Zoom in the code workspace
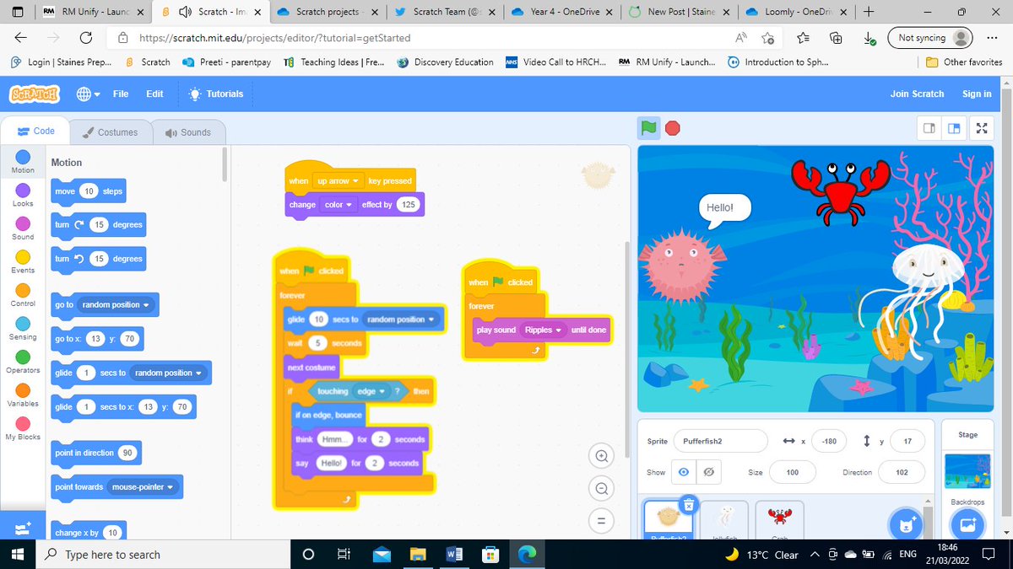Image resolution: width=1013 pixels, height=569 pixels. [x=601, y=456]
